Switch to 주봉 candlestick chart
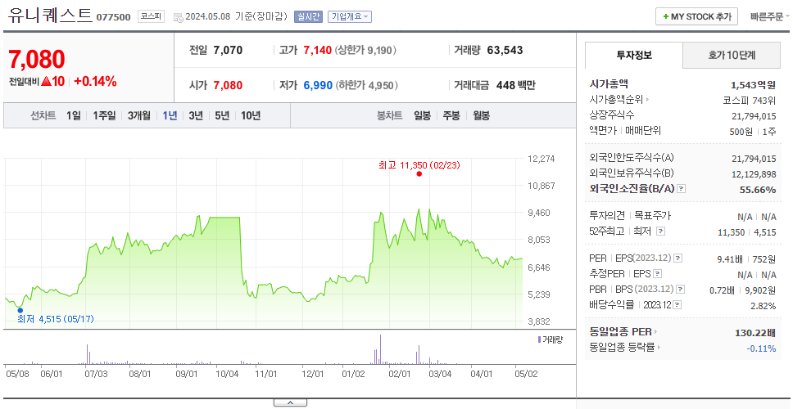 click(451, 116)
